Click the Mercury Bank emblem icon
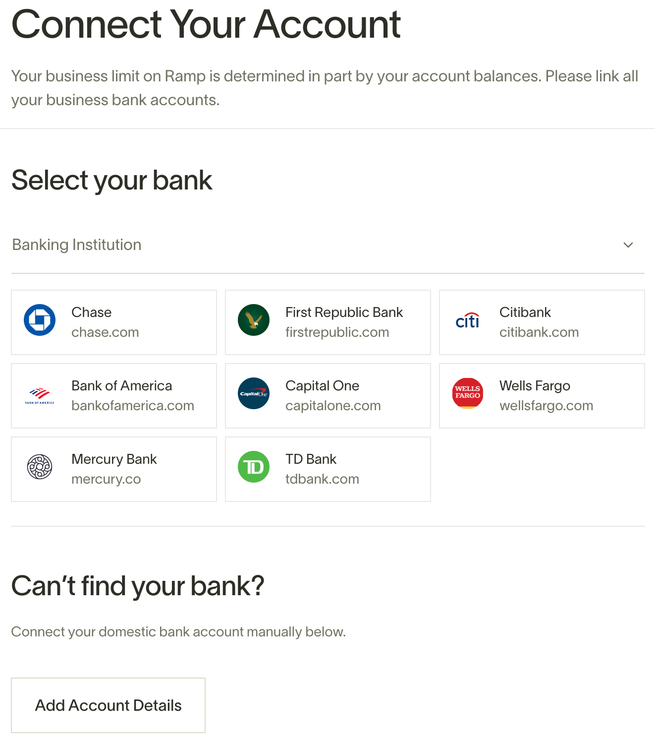 (40, 467)
